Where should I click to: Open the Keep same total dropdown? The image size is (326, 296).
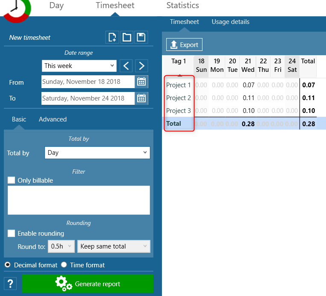[x=114, y=246]
